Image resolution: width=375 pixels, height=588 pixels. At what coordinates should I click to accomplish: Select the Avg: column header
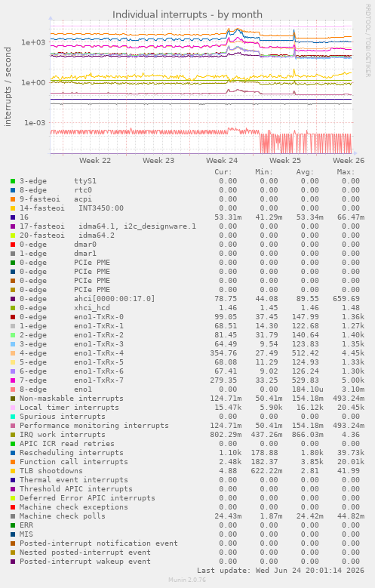[x=305, y=172]
